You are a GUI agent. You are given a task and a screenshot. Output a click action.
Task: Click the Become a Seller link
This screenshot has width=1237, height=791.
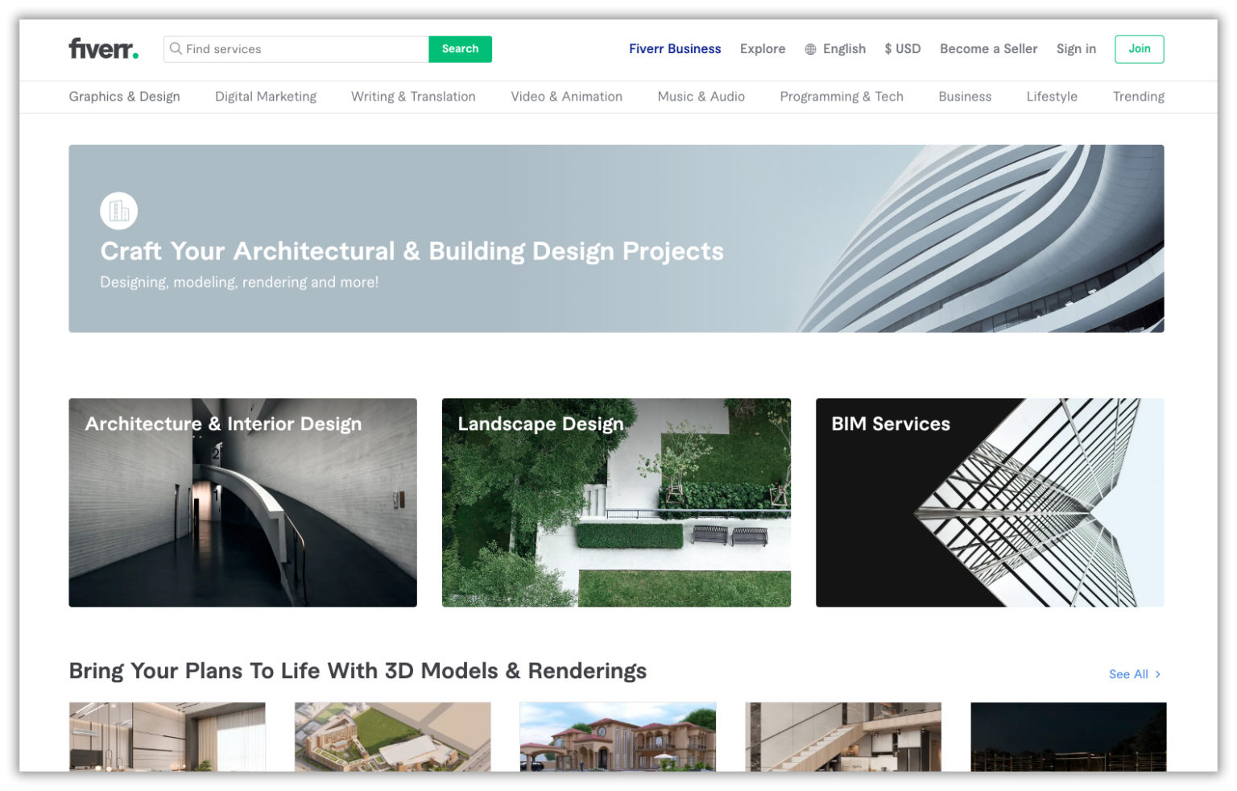coord(988,48)
